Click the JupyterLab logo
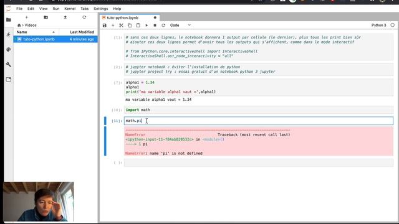The height and width of the screenshot is (224, 399). 9,9
